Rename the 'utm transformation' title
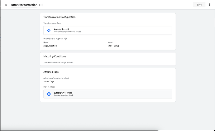 (x=24, y=5)
